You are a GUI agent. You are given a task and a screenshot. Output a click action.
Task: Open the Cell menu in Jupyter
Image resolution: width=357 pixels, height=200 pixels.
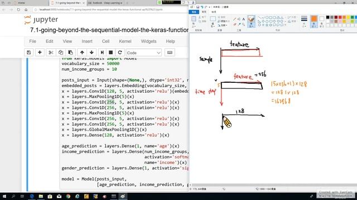pos(105,41)
